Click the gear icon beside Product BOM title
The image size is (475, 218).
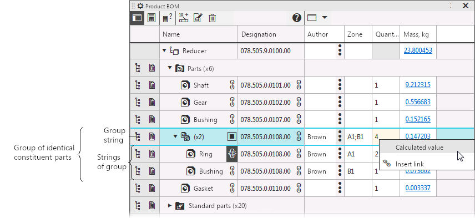pos(140,6)
